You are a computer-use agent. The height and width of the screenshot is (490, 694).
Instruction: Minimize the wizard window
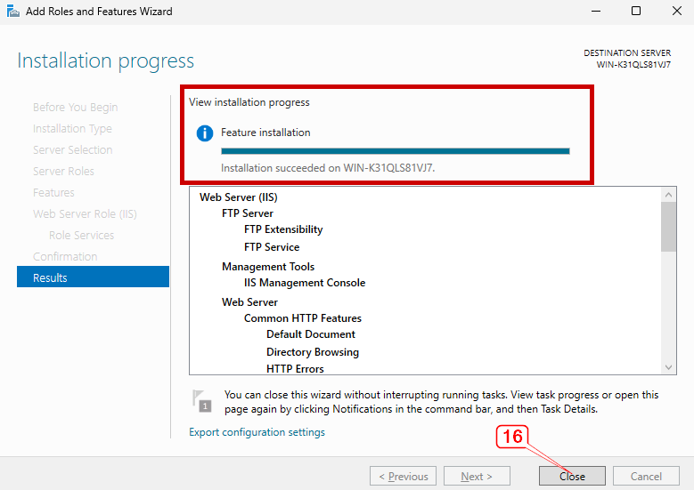tap(596, 11)
